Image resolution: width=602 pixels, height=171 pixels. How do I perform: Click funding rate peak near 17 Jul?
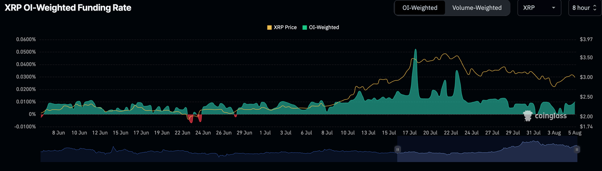click(x=415, y=50)
